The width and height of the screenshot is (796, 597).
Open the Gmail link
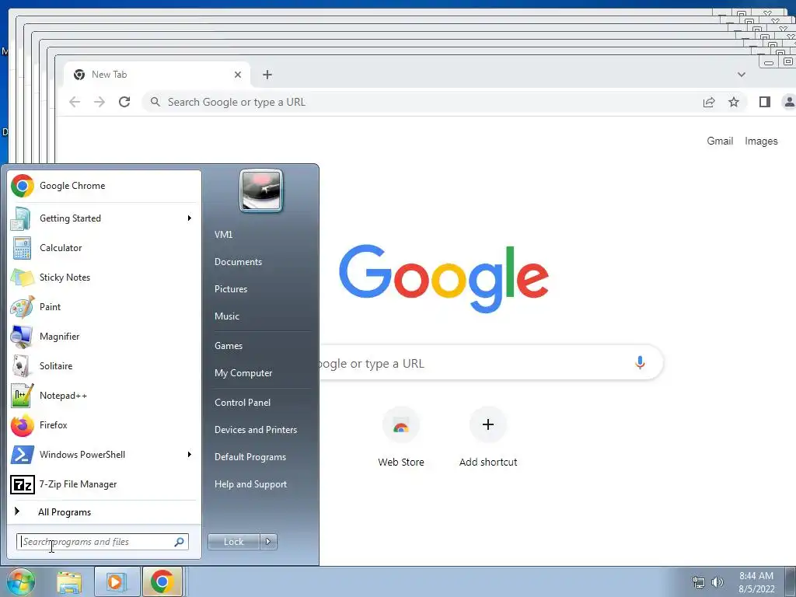(x=720, y=141)
